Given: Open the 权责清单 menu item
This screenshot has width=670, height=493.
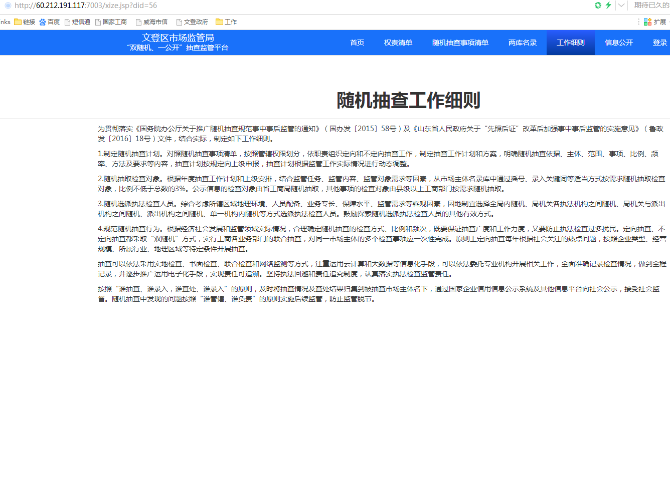Looking at the screenshot, I should pos(398,43).
